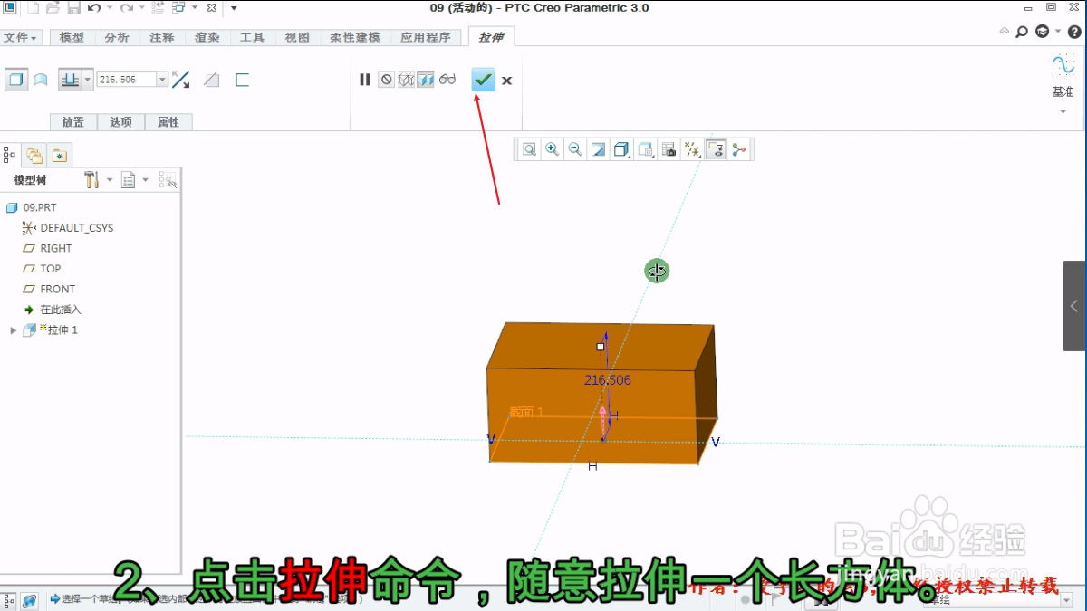Viewport: 1087px width, 611px height.
Task: Enable feature preview with the glasses icon
Action: (x=447, y=80)
